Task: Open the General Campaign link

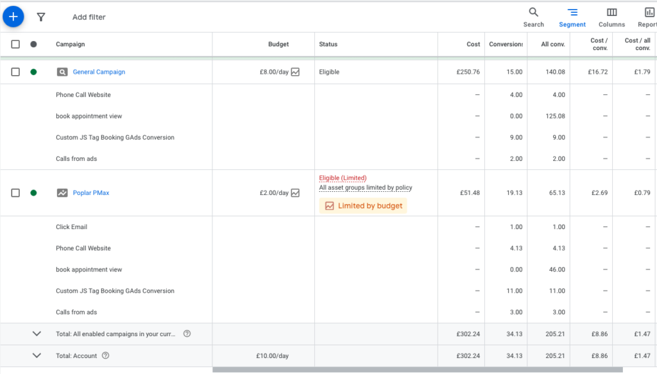Action: (x=99, y=72)
